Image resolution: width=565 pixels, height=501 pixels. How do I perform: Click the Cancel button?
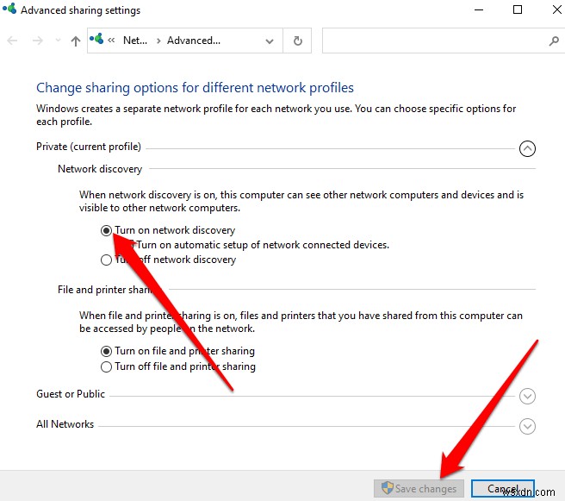click(x=503, y=488)
